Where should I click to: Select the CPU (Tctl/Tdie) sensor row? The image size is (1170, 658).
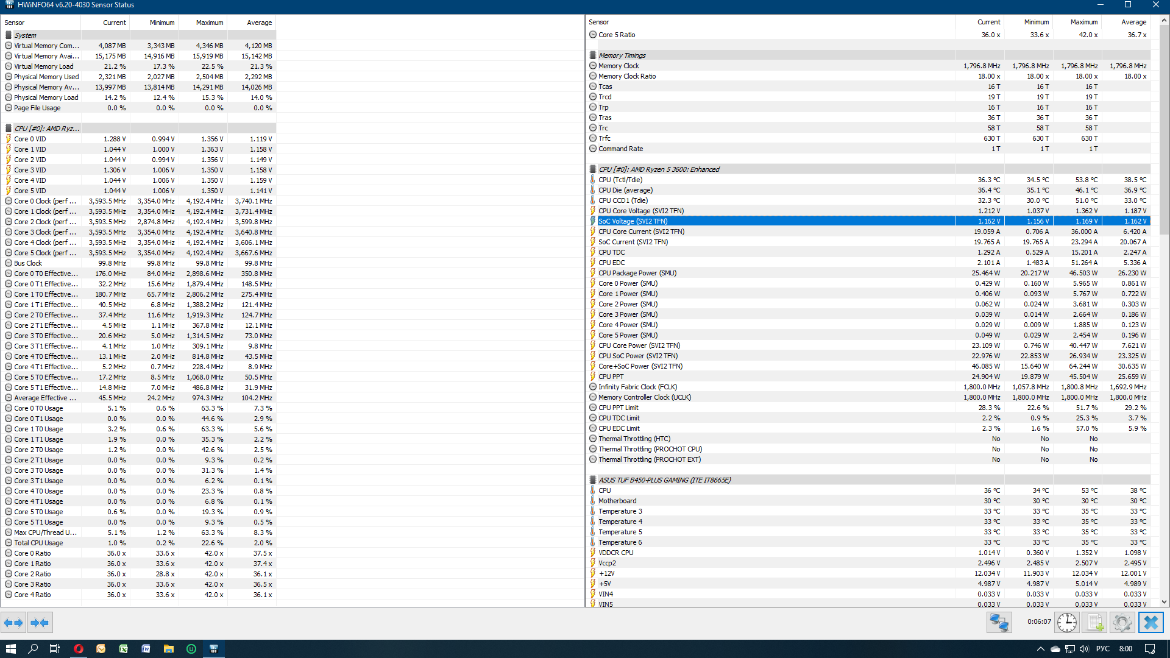pos(620,180)
